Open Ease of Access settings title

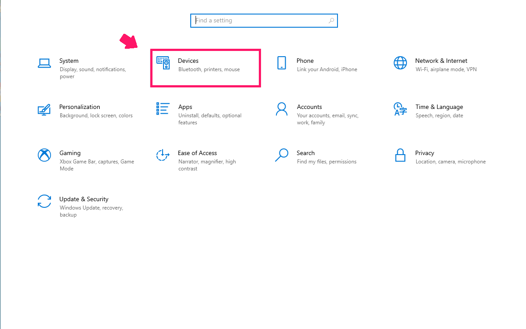click(x=197, y=153)
